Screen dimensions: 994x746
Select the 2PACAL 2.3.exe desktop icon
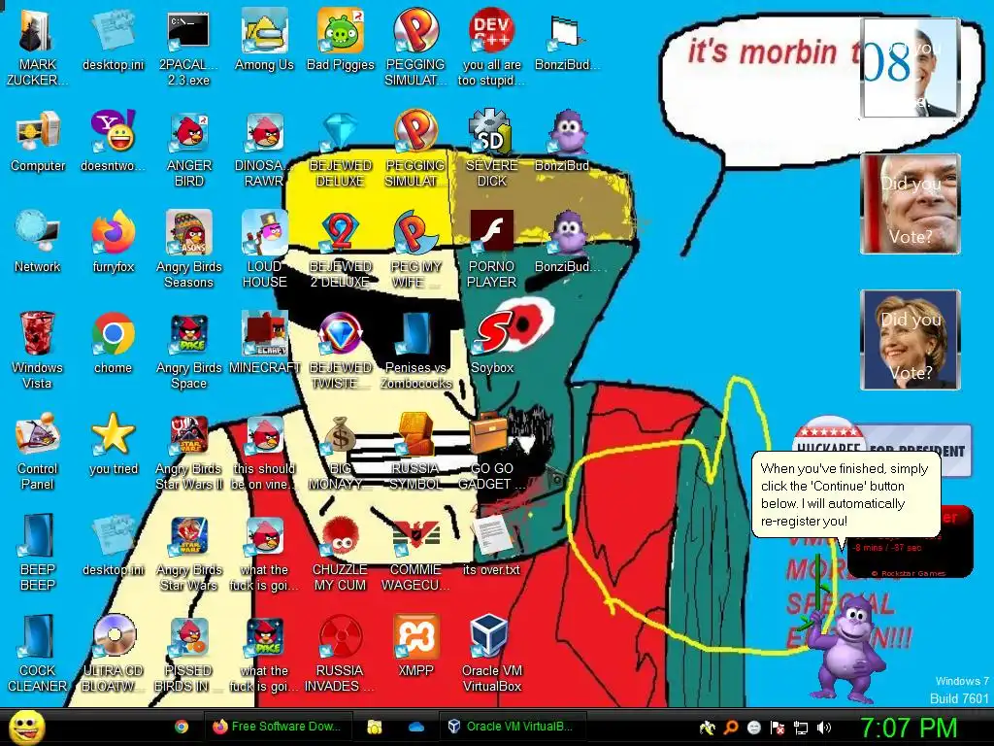188,49
